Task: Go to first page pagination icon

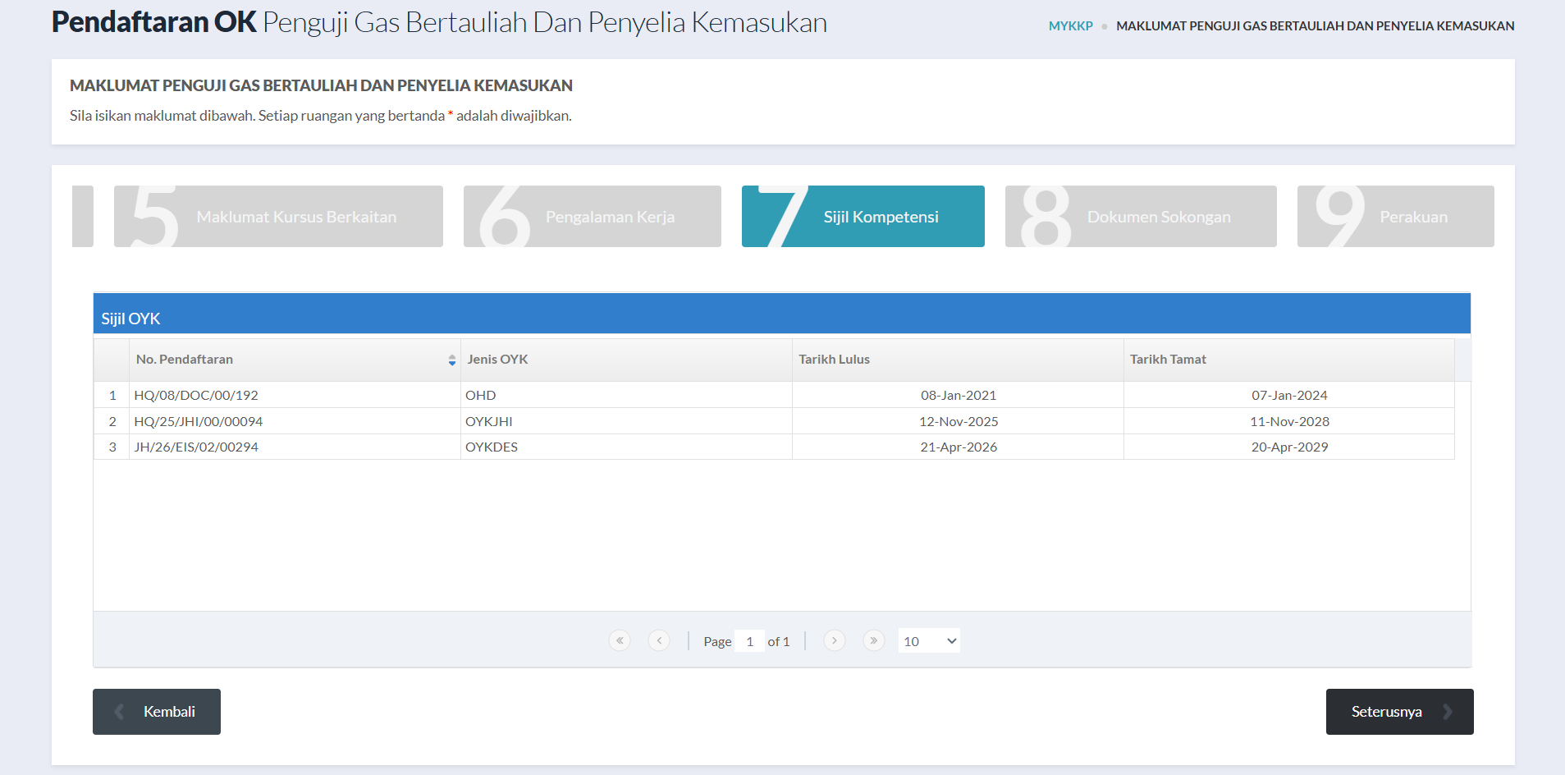Action: pos(620,640)
